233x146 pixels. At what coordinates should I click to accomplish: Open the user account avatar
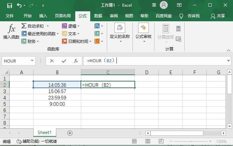[x=164, y=5]
